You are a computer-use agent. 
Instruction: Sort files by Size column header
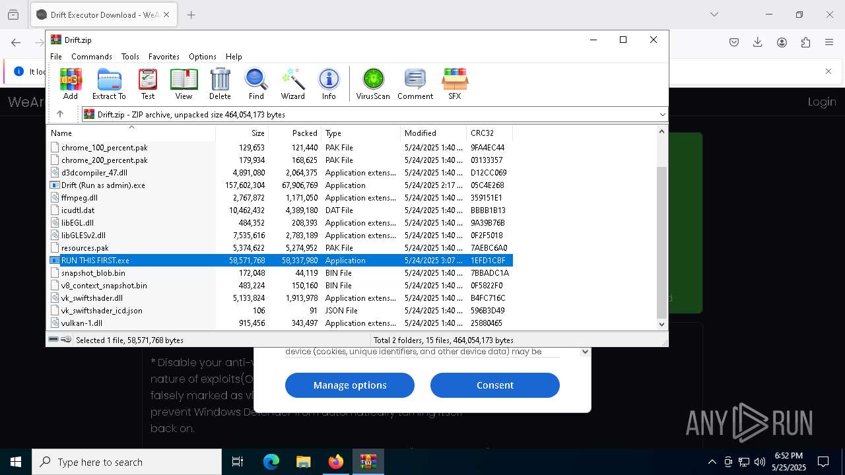pyautogui.click(x=242, y=133)
